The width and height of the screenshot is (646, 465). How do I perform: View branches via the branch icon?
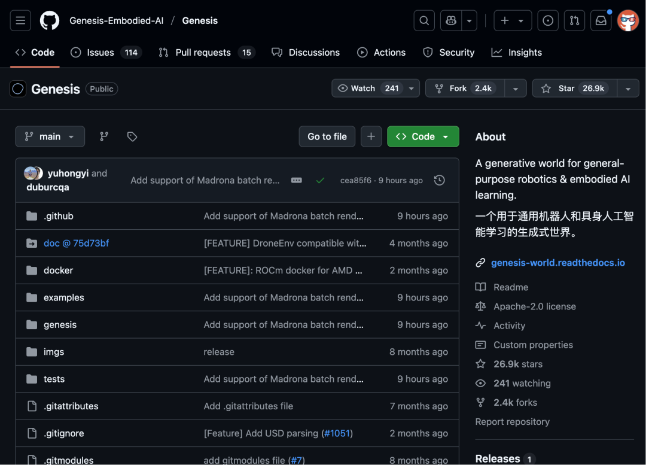(x=104, y=136)
